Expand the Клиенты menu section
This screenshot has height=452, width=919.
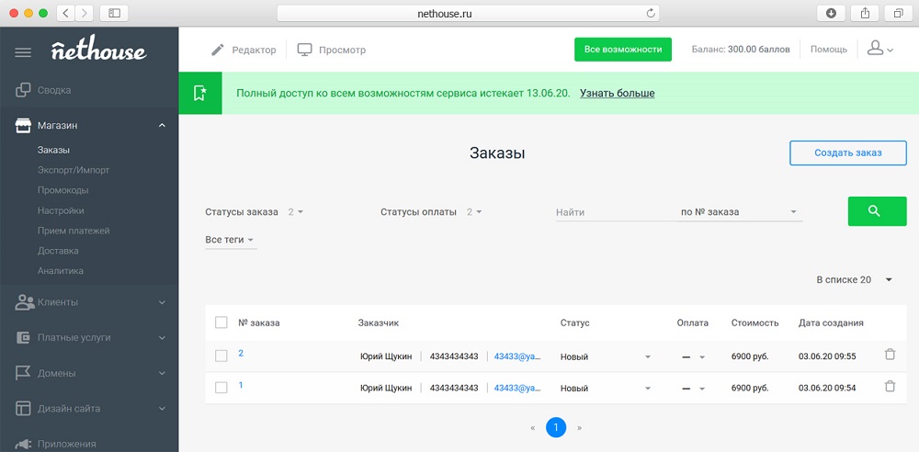163,302
